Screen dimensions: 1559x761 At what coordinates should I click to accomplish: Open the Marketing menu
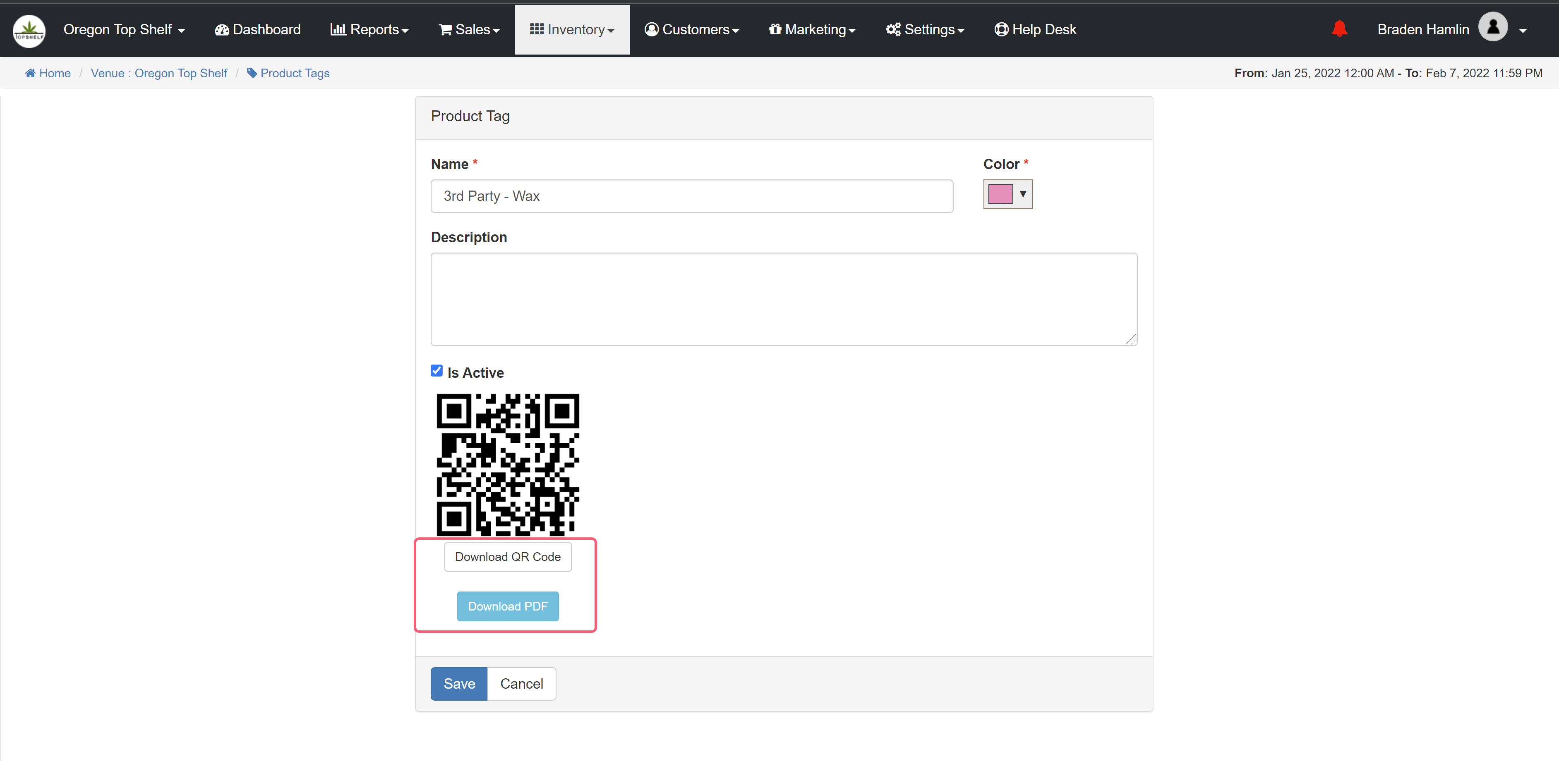812,30
